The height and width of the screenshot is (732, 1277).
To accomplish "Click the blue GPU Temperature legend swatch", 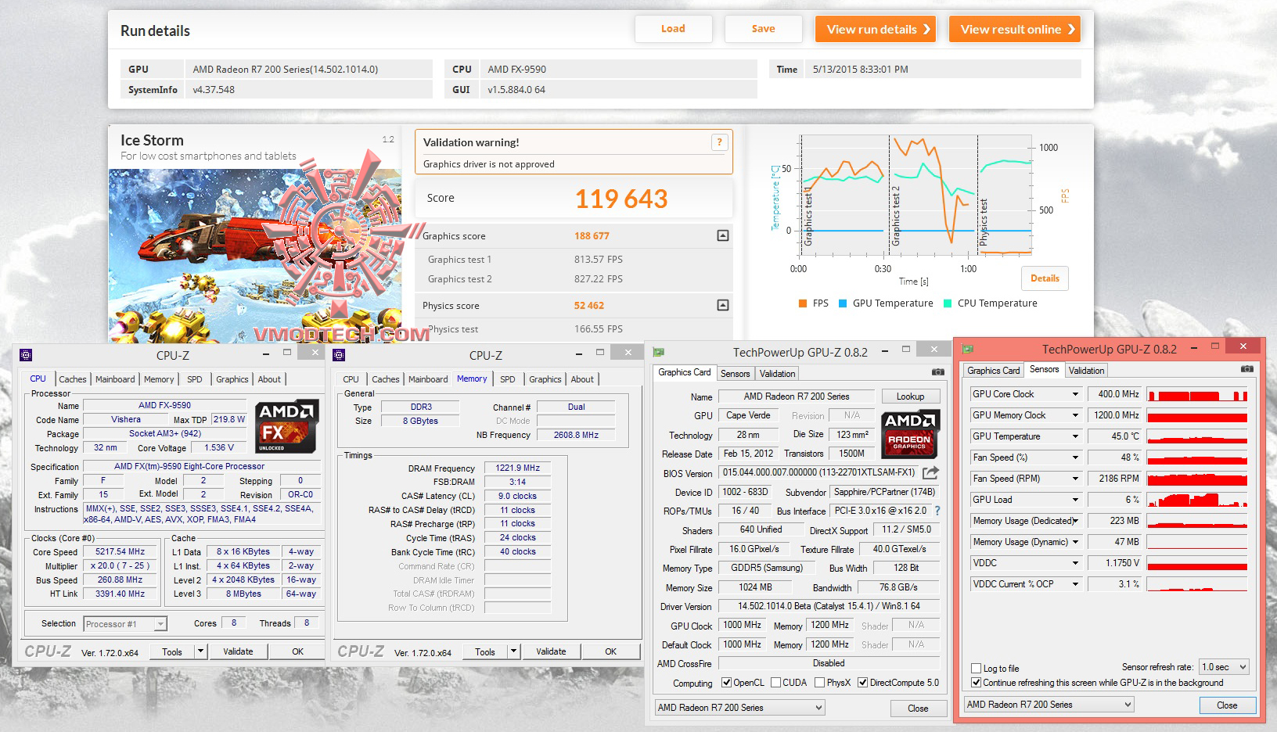I will coord(843,303).
